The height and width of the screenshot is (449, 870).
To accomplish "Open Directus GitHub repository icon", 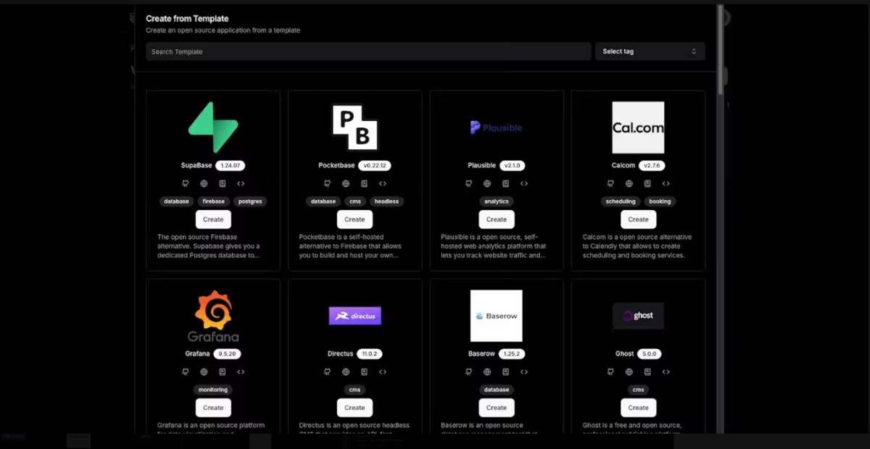I will (327, 372).
